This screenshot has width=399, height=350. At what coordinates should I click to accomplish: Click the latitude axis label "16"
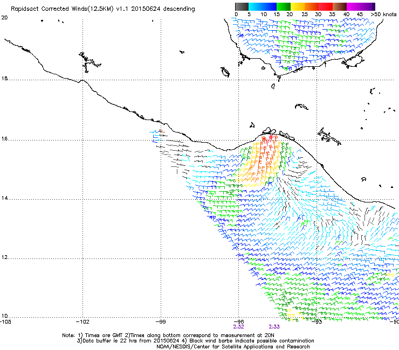[4, 138]
